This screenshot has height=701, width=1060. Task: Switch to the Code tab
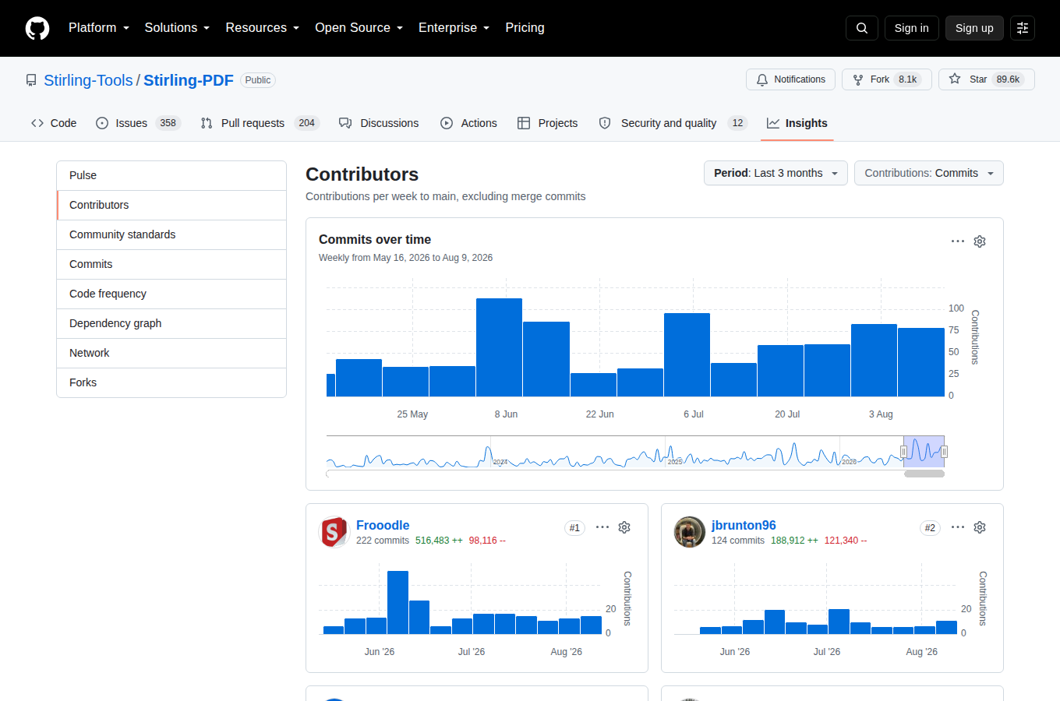click(x=54, y=123)
